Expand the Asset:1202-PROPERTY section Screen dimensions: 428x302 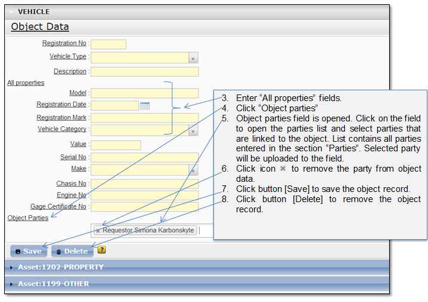(197, 267)
